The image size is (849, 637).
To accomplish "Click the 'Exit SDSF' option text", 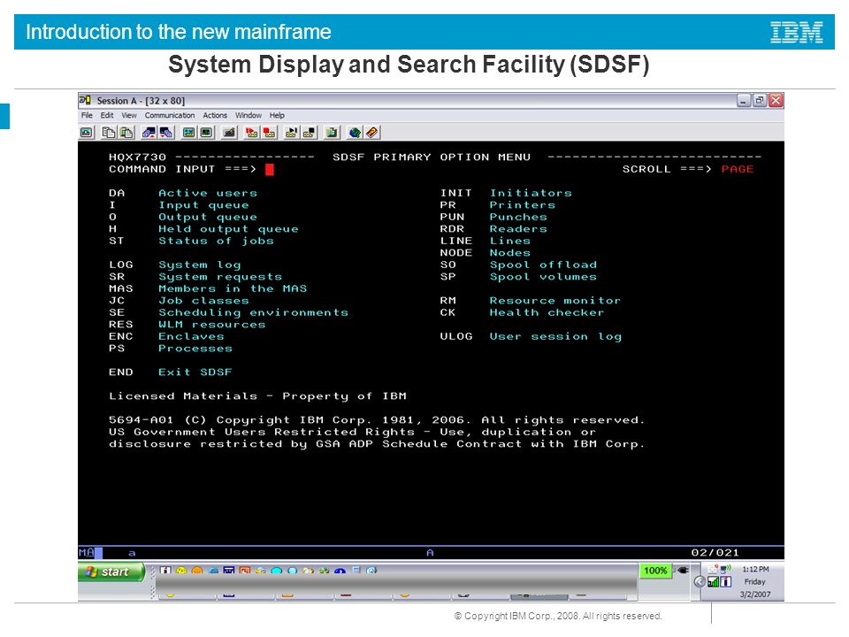I will [x=195, y=372].
